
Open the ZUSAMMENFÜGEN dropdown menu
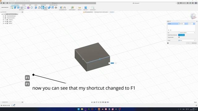(x=63, y=10)
